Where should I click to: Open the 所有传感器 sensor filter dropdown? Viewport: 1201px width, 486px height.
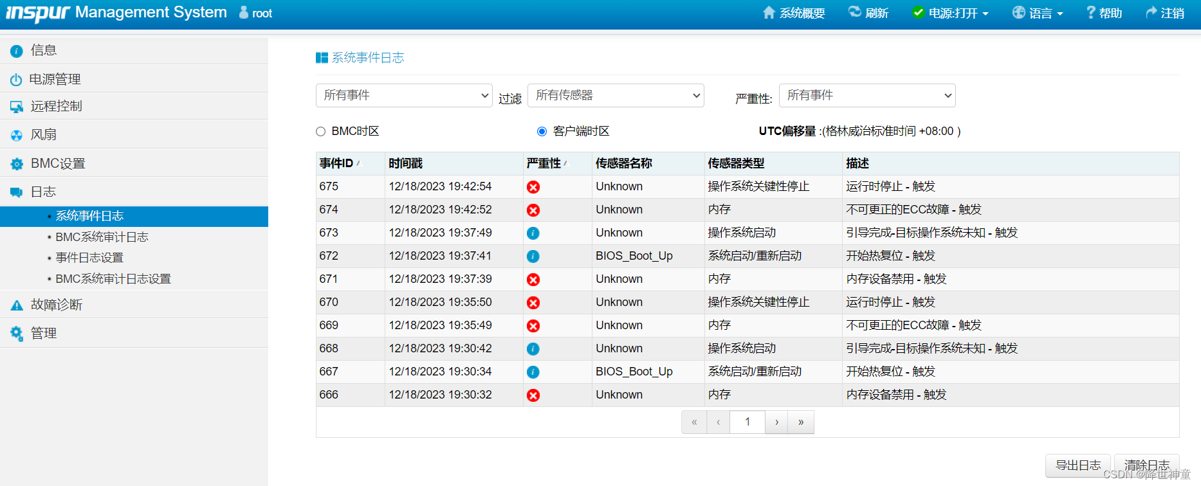616,95
